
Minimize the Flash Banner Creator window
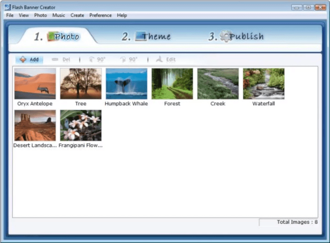(x=297, y=7)
